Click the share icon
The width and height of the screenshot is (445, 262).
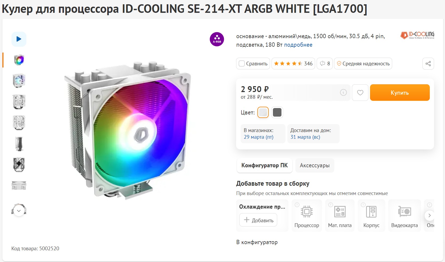click(x=428, y=64)
